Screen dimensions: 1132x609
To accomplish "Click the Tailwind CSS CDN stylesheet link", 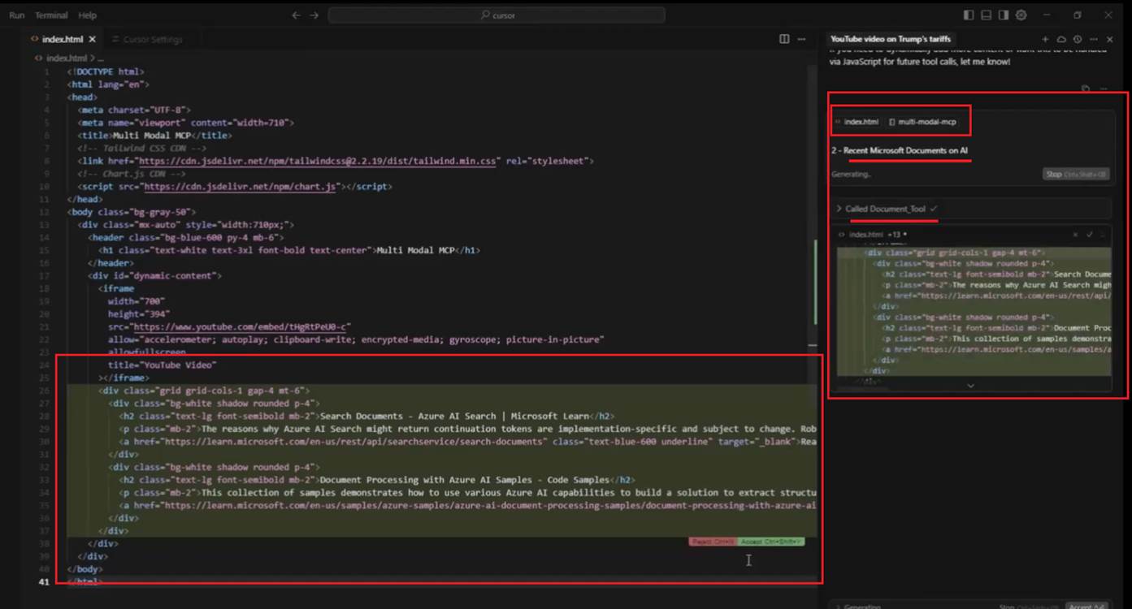I will point(317,161).
